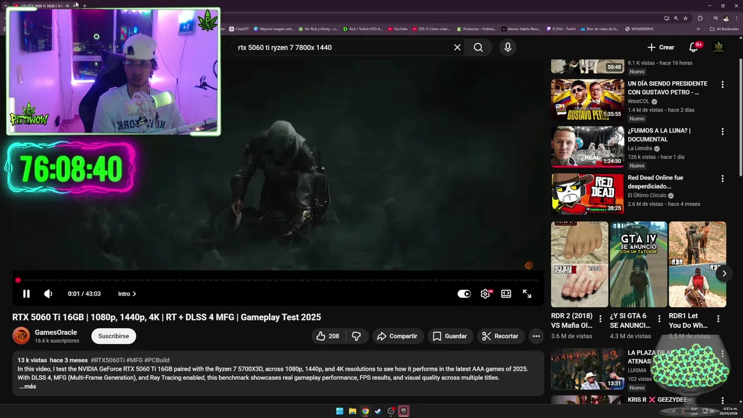
Task: Open the Chrome extensions puzzle icon
Action: [700, 19]
